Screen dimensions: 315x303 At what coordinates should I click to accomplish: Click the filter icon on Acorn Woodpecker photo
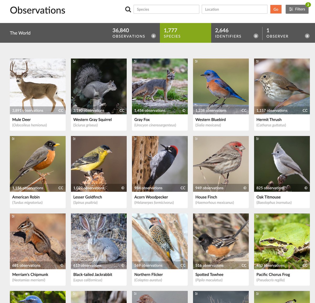point(135,139)
